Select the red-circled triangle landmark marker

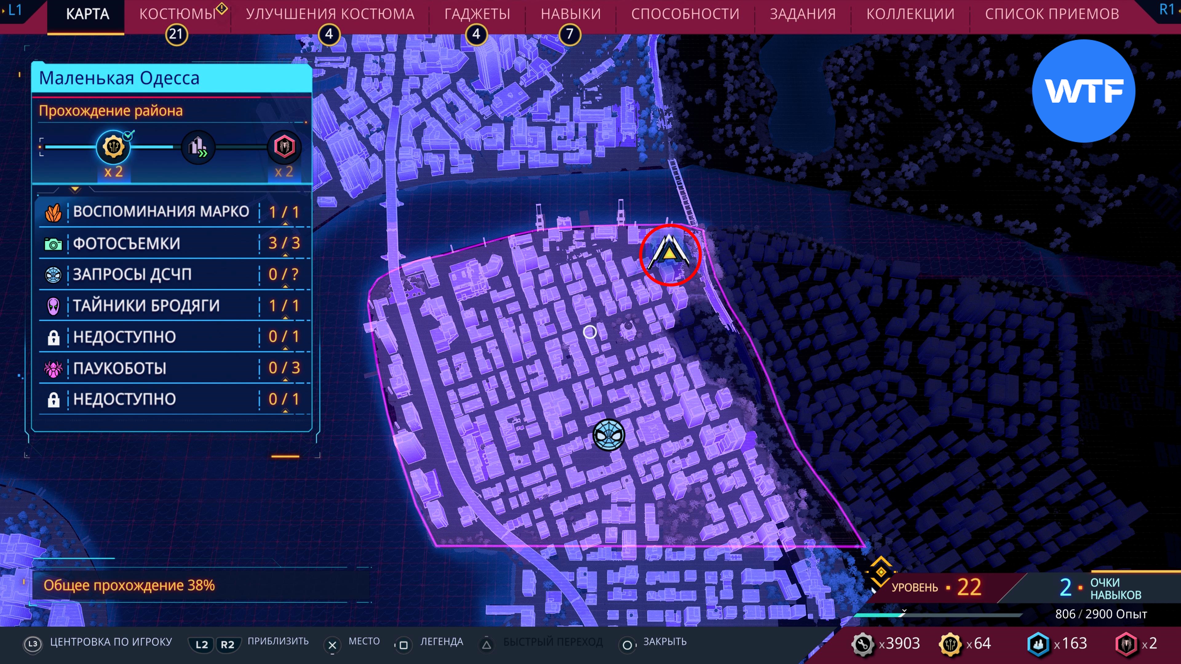click(669, 253)
